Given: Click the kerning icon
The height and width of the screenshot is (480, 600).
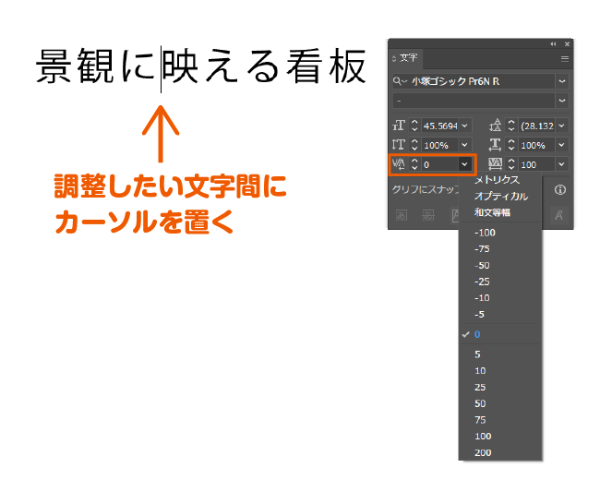Looking at the screenshot, I should pyautogui.click(x=399, y=164).
